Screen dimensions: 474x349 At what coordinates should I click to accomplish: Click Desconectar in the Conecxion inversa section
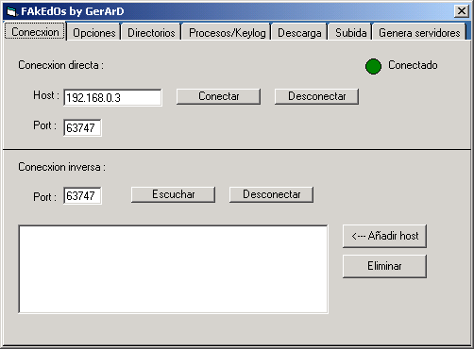pyautogui.click(x=271, y=194)
